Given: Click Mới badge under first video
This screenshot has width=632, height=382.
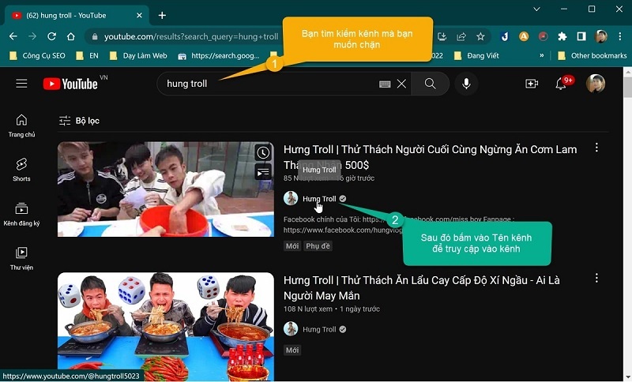Looking at the screenshot, I should pos(292,246).
